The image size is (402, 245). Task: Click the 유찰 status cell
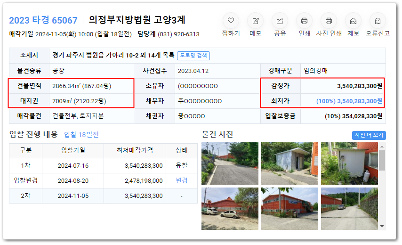[182, 165]
